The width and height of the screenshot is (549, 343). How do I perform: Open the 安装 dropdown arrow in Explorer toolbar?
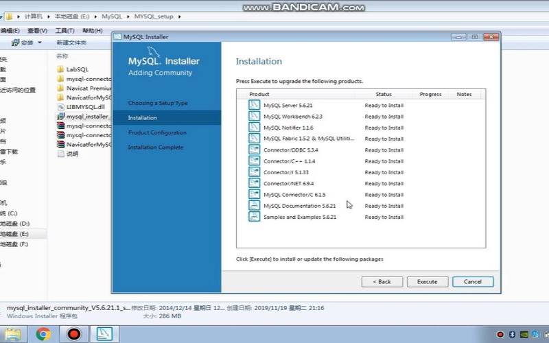40,43
